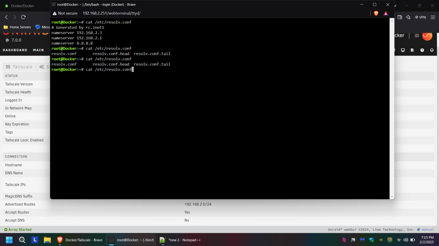Viewport: 439px width, 246px height.
Task: Maximize the root@Docker terminal window
Action: click(x=374, y=4)
